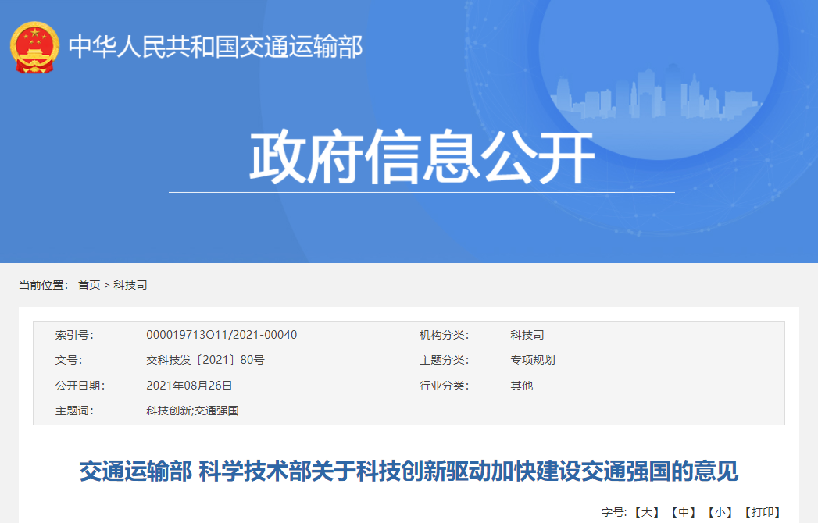
Task: Click the article title 交通运输部 科学技术部关于科技创新驱动
Action: (x=409, y=471)
